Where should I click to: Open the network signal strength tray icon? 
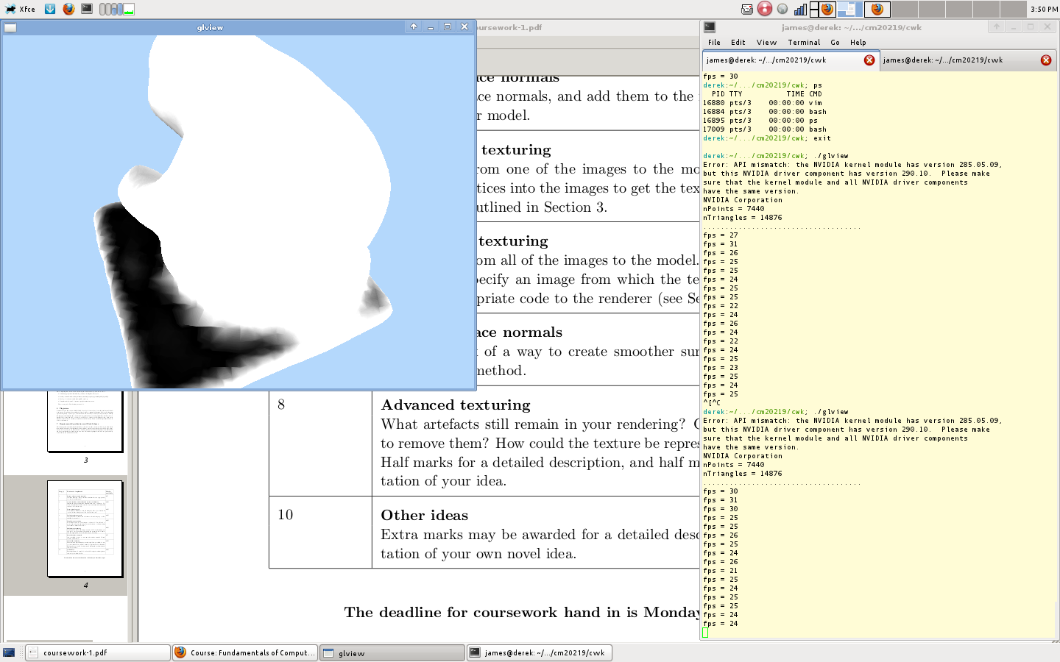pos(800,9)
